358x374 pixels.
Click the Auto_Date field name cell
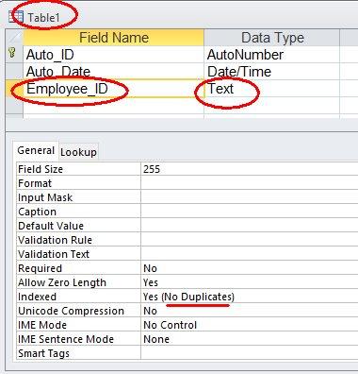114,72
